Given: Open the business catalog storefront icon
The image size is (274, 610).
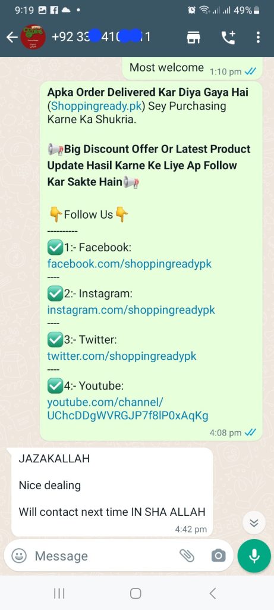Looking at the screenshot, I should pos(193,37).
